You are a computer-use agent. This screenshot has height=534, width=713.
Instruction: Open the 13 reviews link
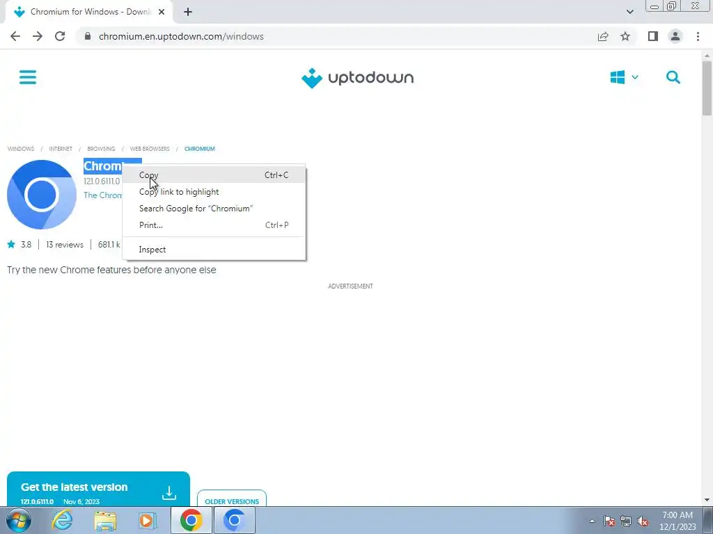pos(65,244)
